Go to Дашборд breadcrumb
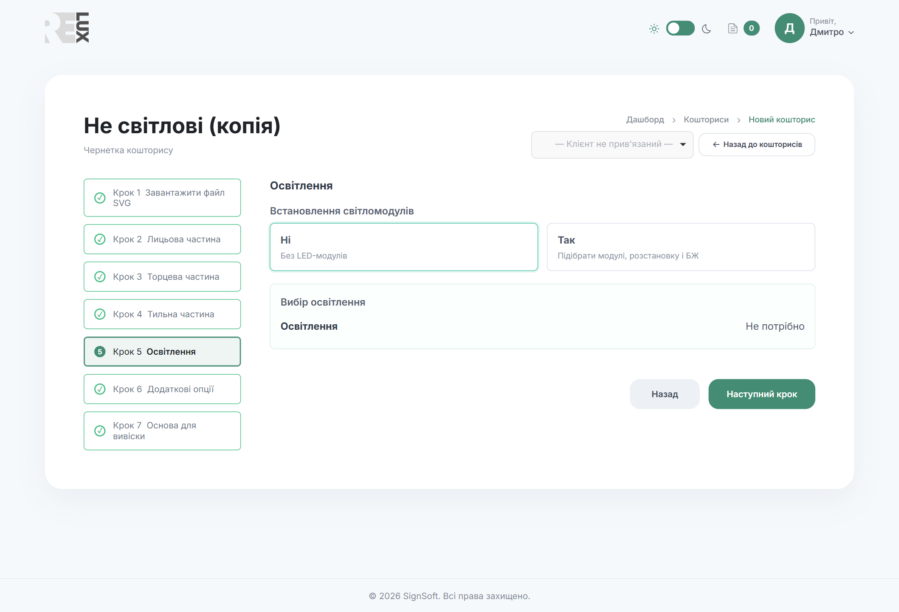The image size is (899, 612). tap(645, 119)
